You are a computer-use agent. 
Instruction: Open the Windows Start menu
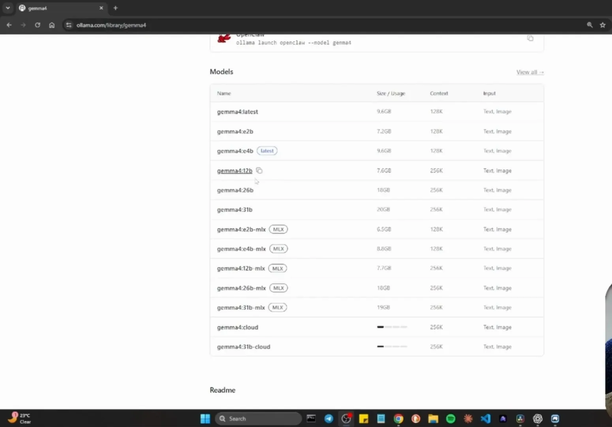[205, 419]
